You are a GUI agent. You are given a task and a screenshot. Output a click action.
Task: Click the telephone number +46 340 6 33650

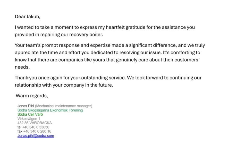(x=36, y=127)
